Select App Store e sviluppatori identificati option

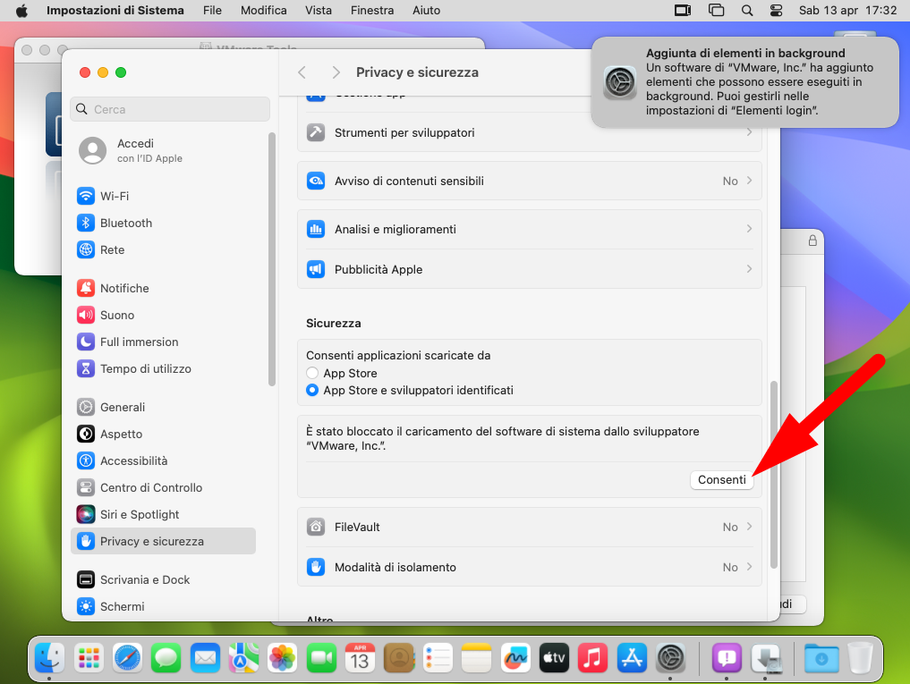[x=312, y=390]
